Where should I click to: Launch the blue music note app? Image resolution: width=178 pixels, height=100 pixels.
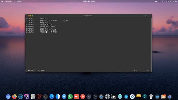52,97
